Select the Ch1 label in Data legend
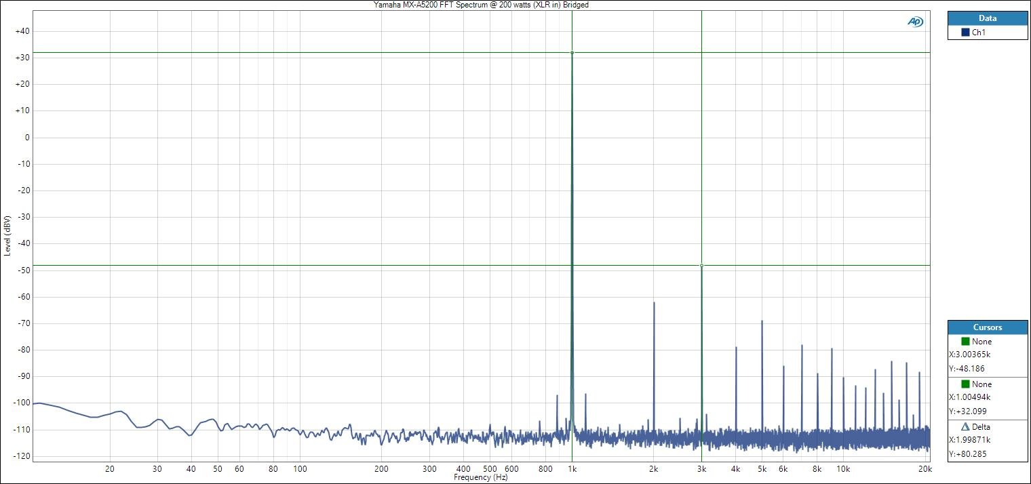The width and height of the screenshot is (1031, 484). [979, 33]
